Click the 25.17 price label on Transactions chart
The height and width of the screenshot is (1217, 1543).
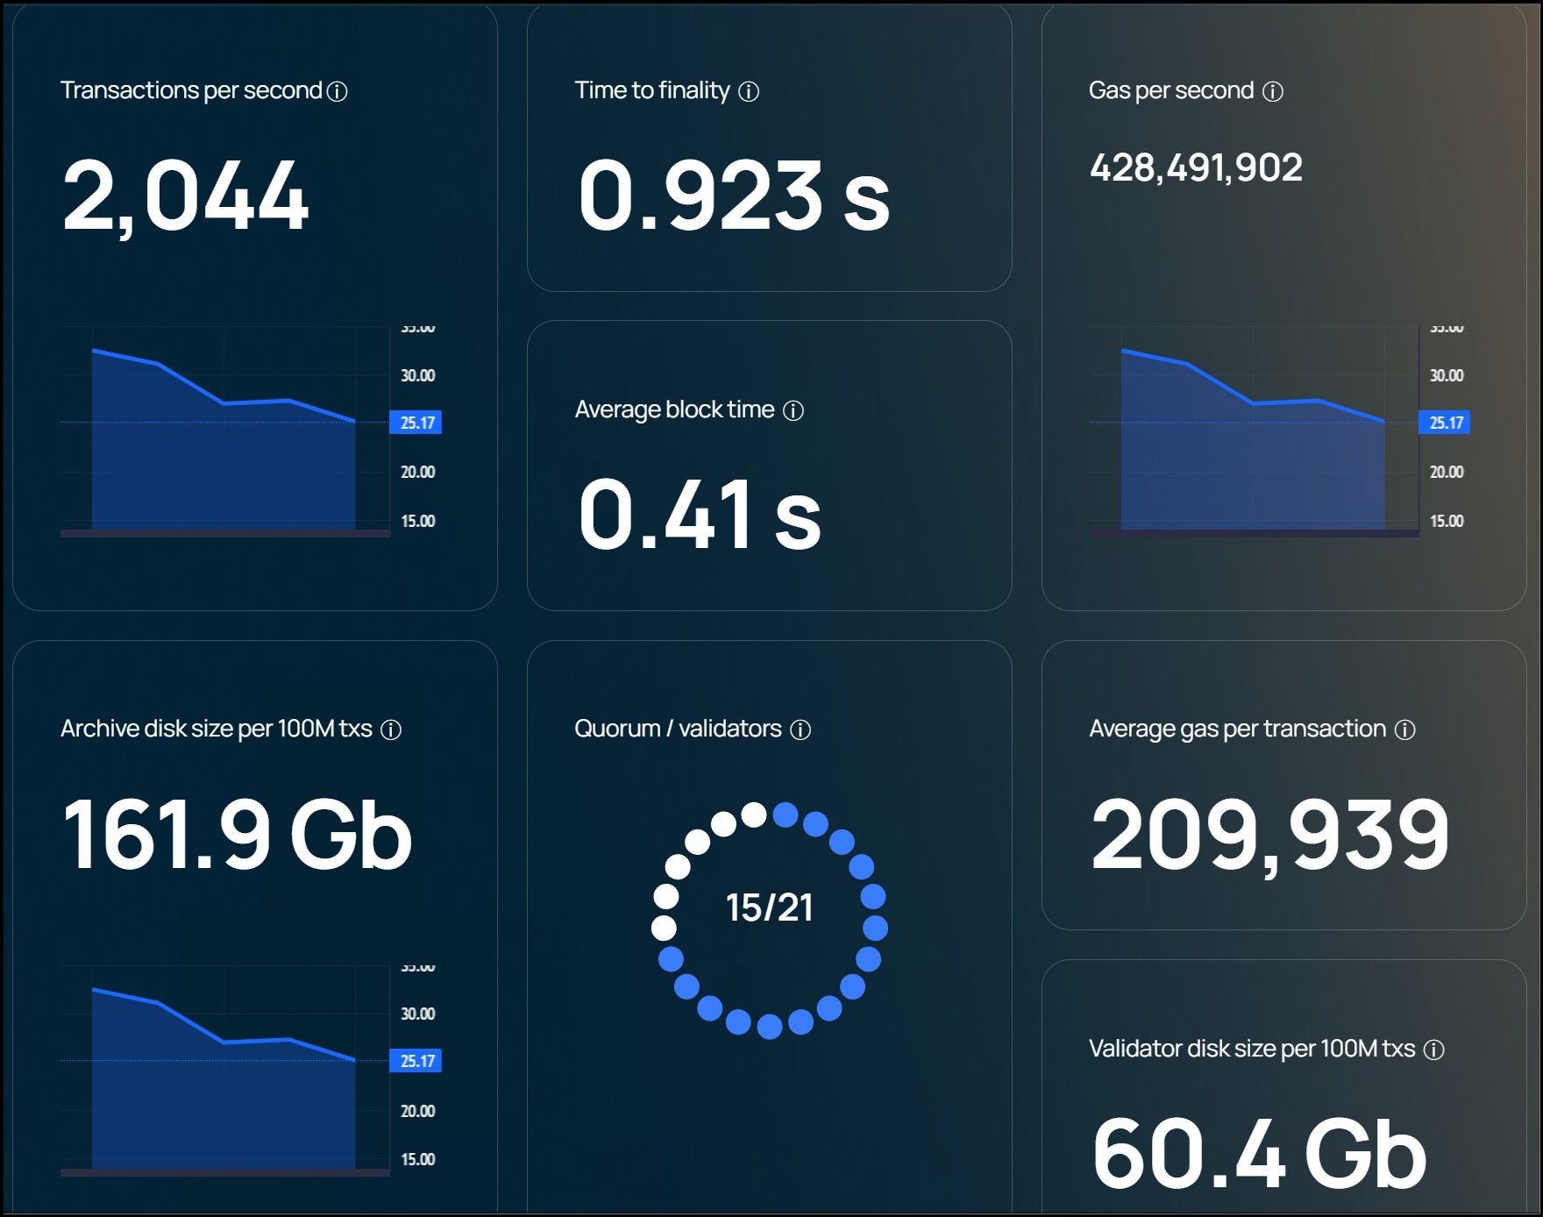coord(416,423)
